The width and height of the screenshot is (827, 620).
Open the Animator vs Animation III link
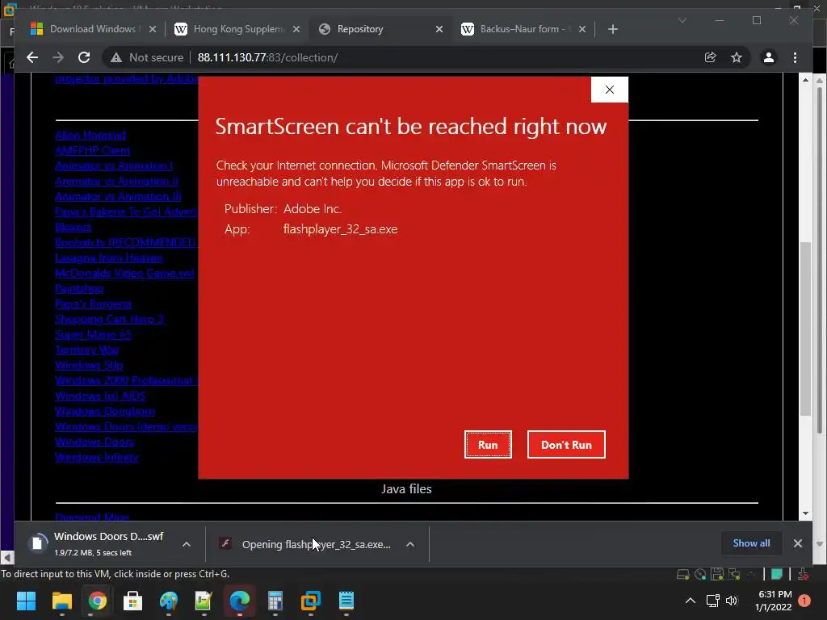click(x=118, y=196)
